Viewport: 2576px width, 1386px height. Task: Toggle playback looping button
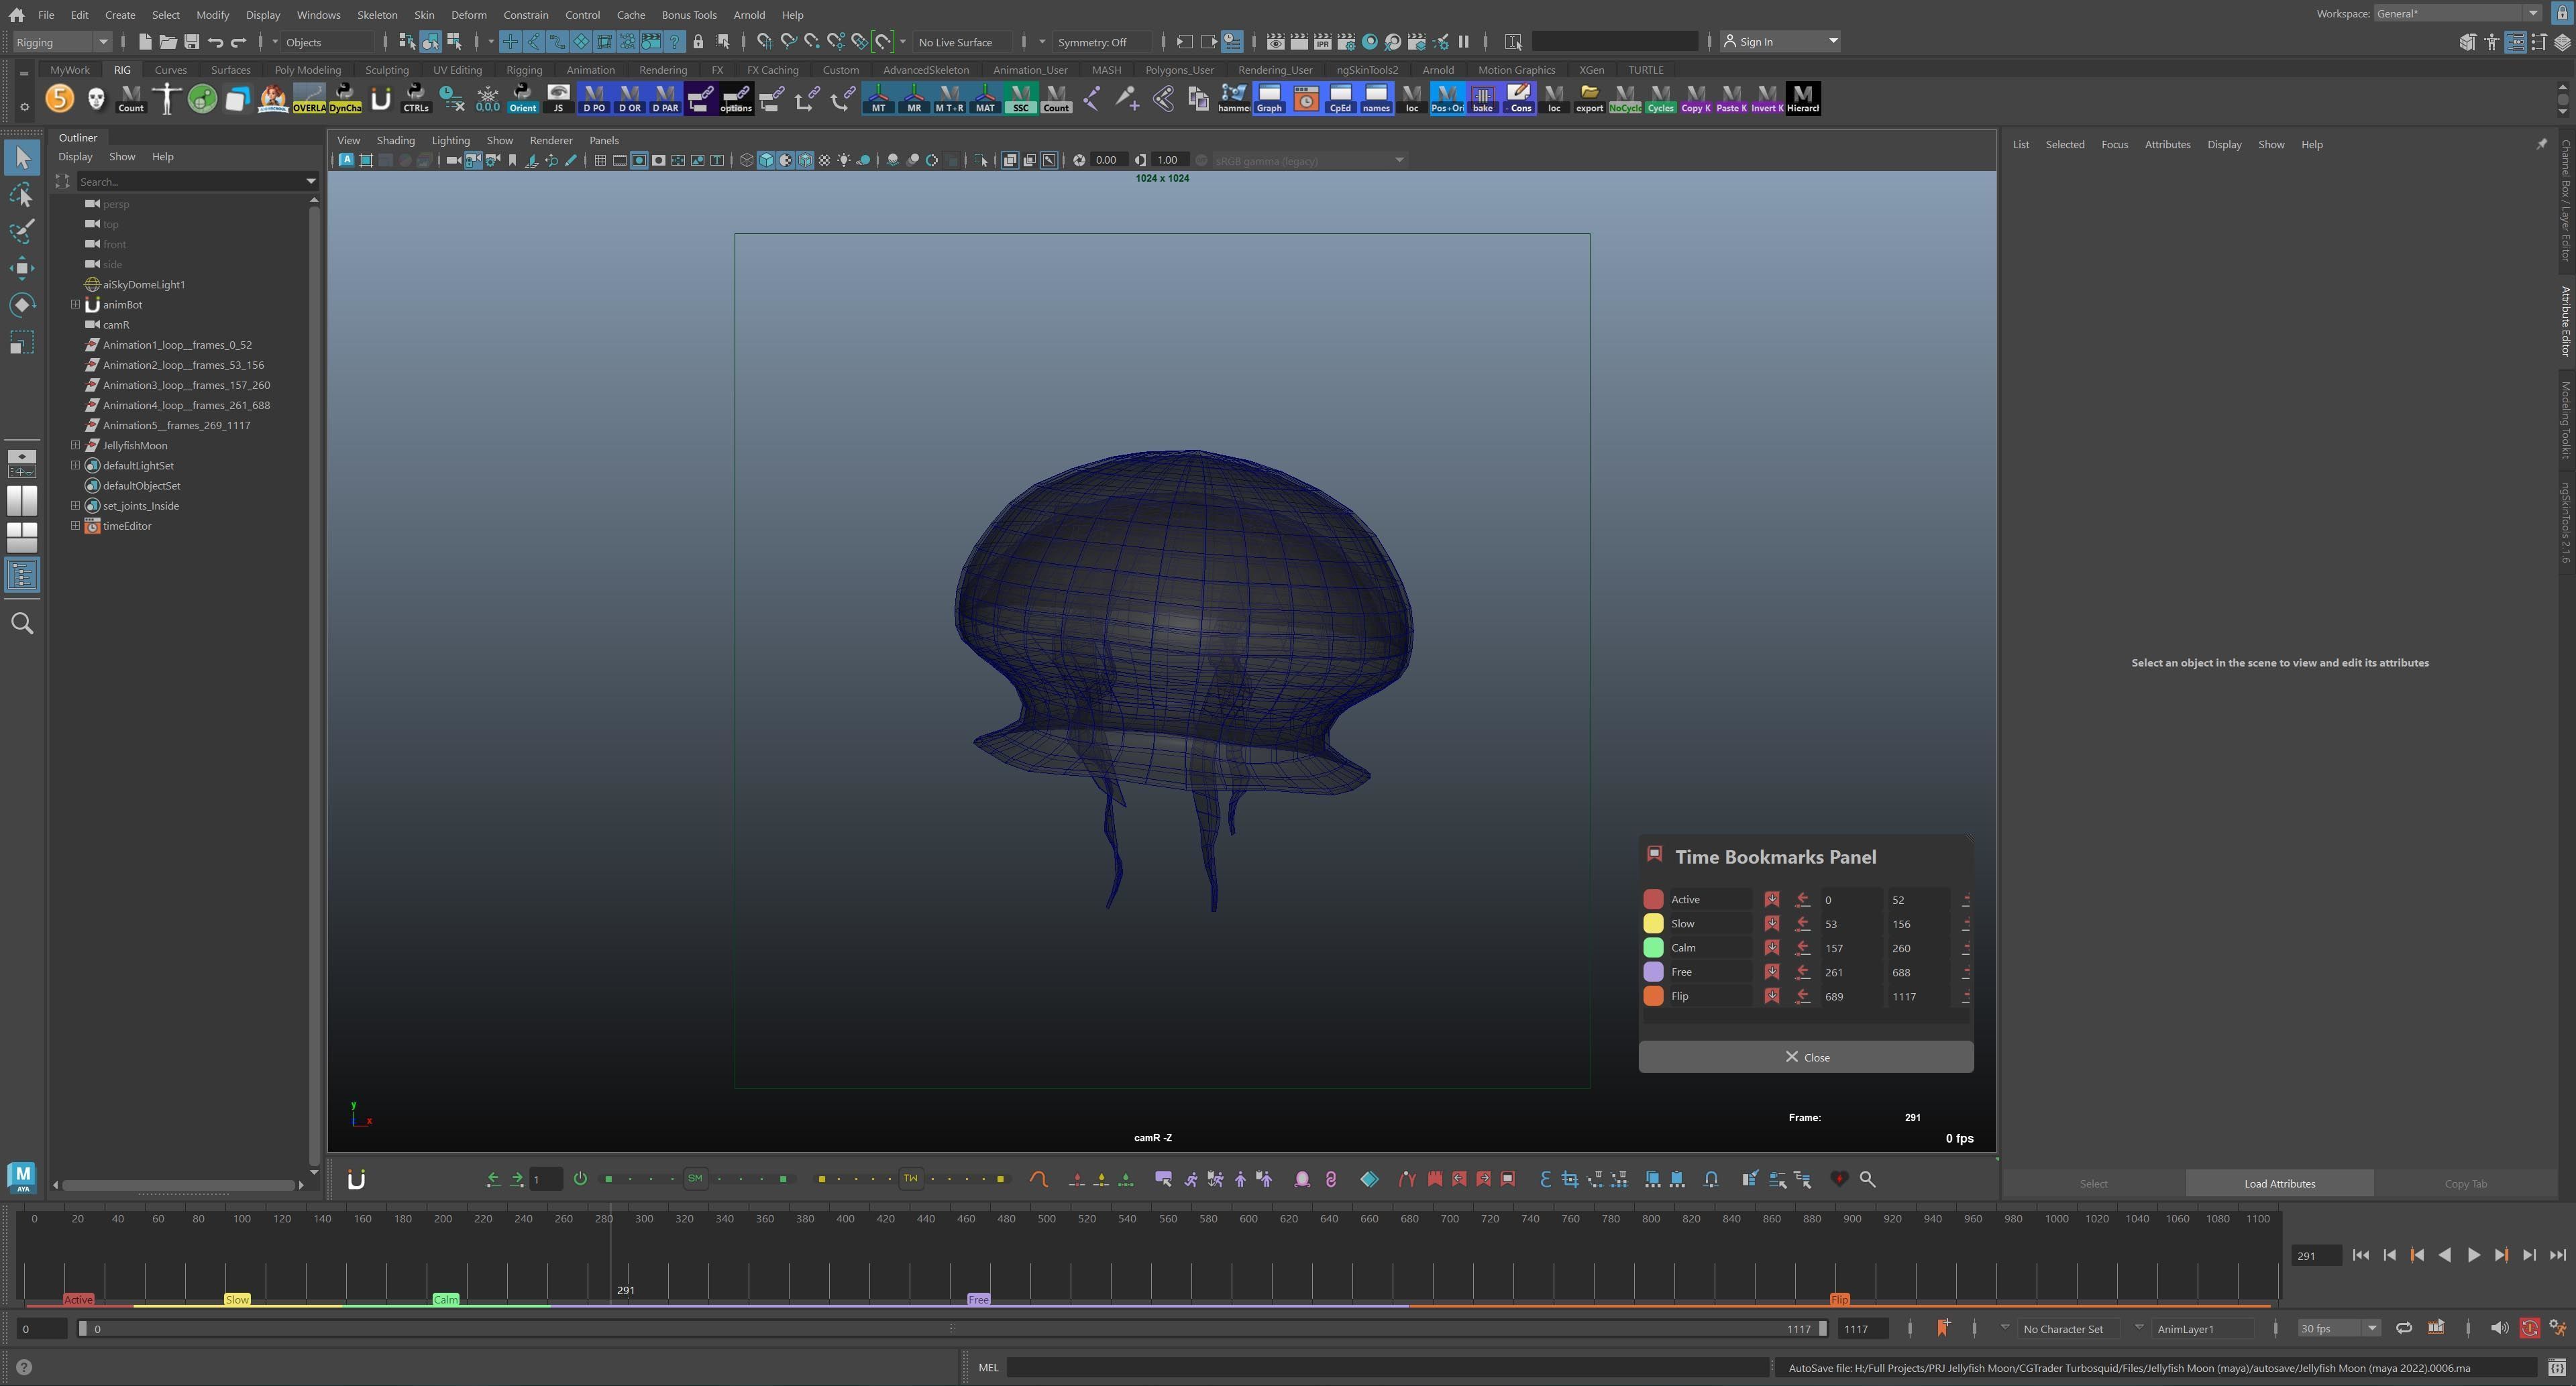2403,1329
